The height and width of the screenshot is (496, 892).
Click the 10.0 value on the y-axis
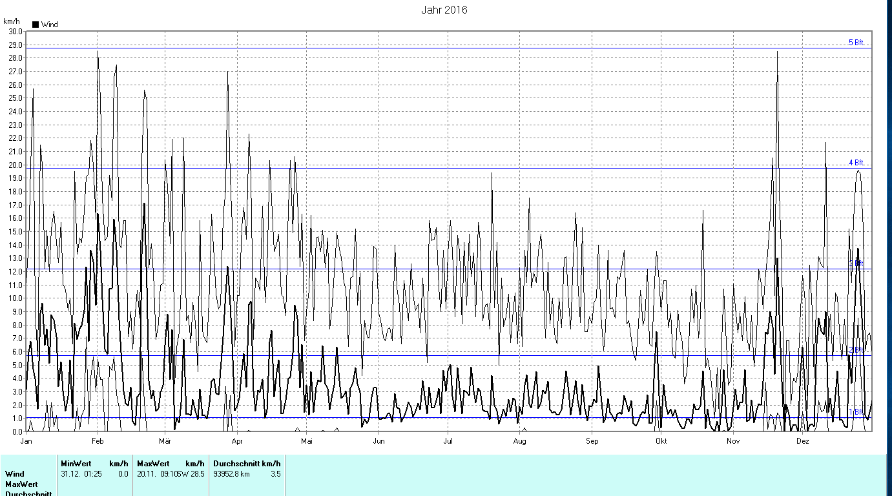[x=15, y=298]
